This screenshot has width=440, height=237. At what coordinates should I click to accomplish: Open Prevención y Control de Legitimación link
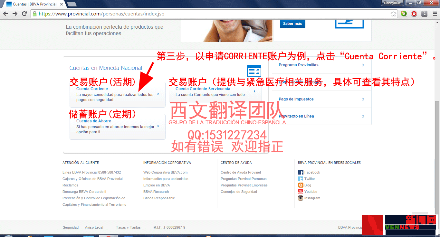94,201
